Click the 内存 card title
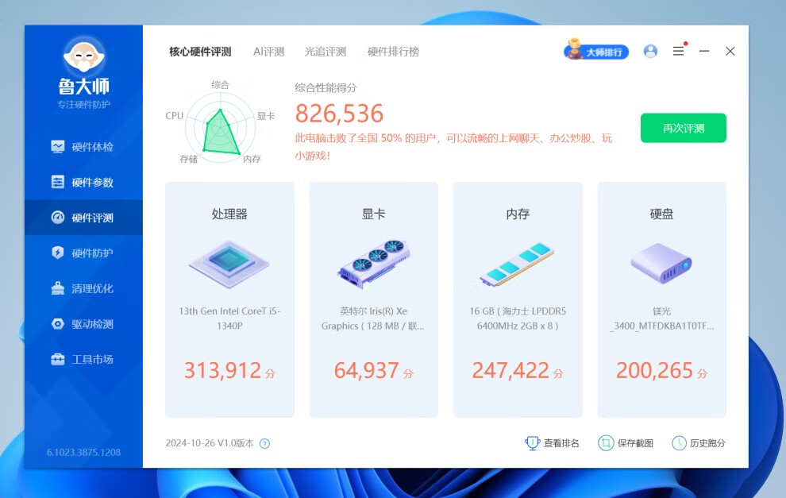The height and width of the screenshot is (498, 786). click(x=518, y=214)
